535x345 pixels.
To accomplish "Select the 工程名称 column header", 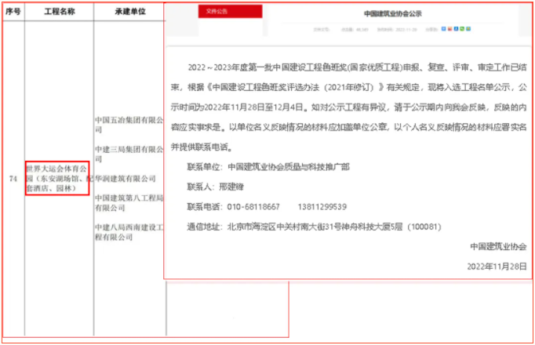I will click(x=60, y=11).
